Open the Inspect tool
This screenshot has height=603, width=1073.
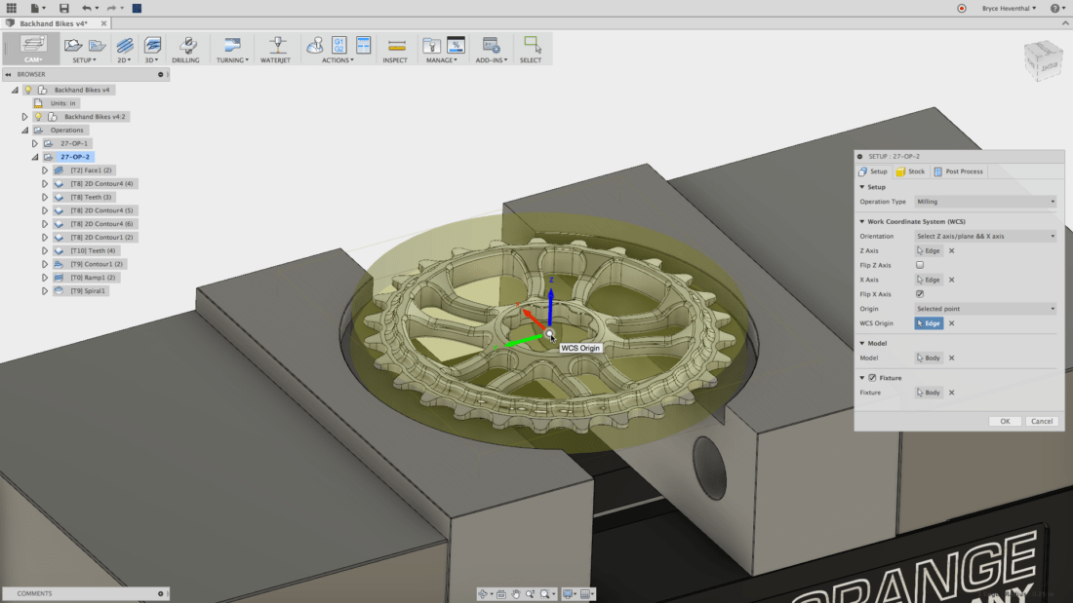click(395, 47)
